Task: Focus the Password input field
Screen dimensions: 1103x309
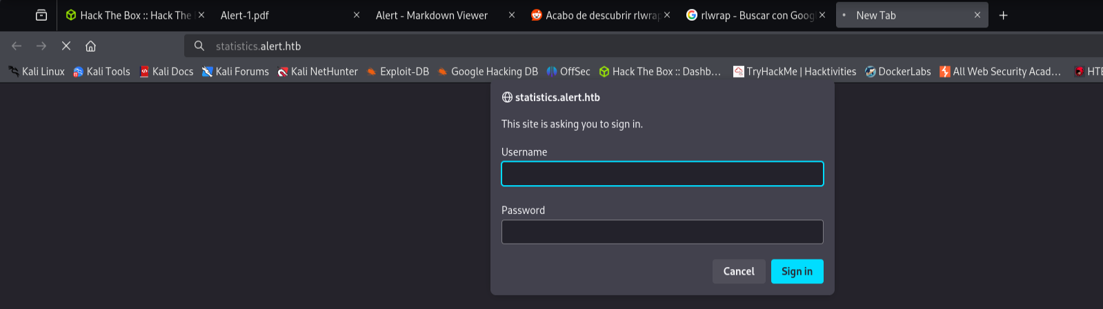Action: 662,232
